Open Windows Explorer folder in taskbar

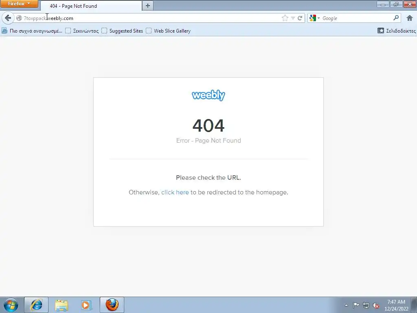pos(61,305)
